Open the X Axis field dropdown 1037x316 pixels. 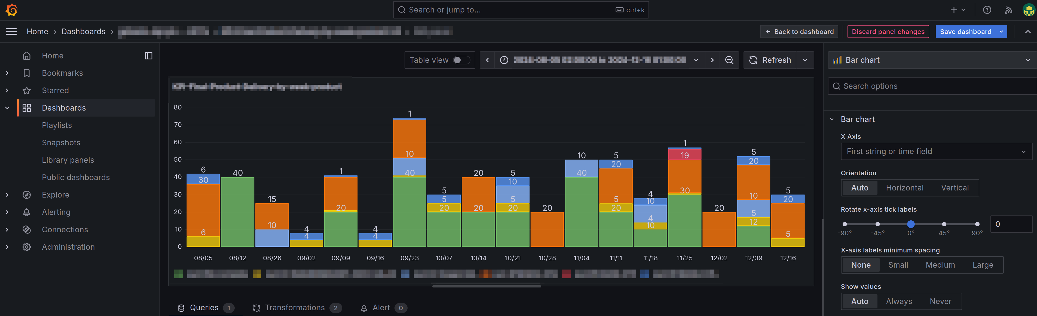point(936,151)
